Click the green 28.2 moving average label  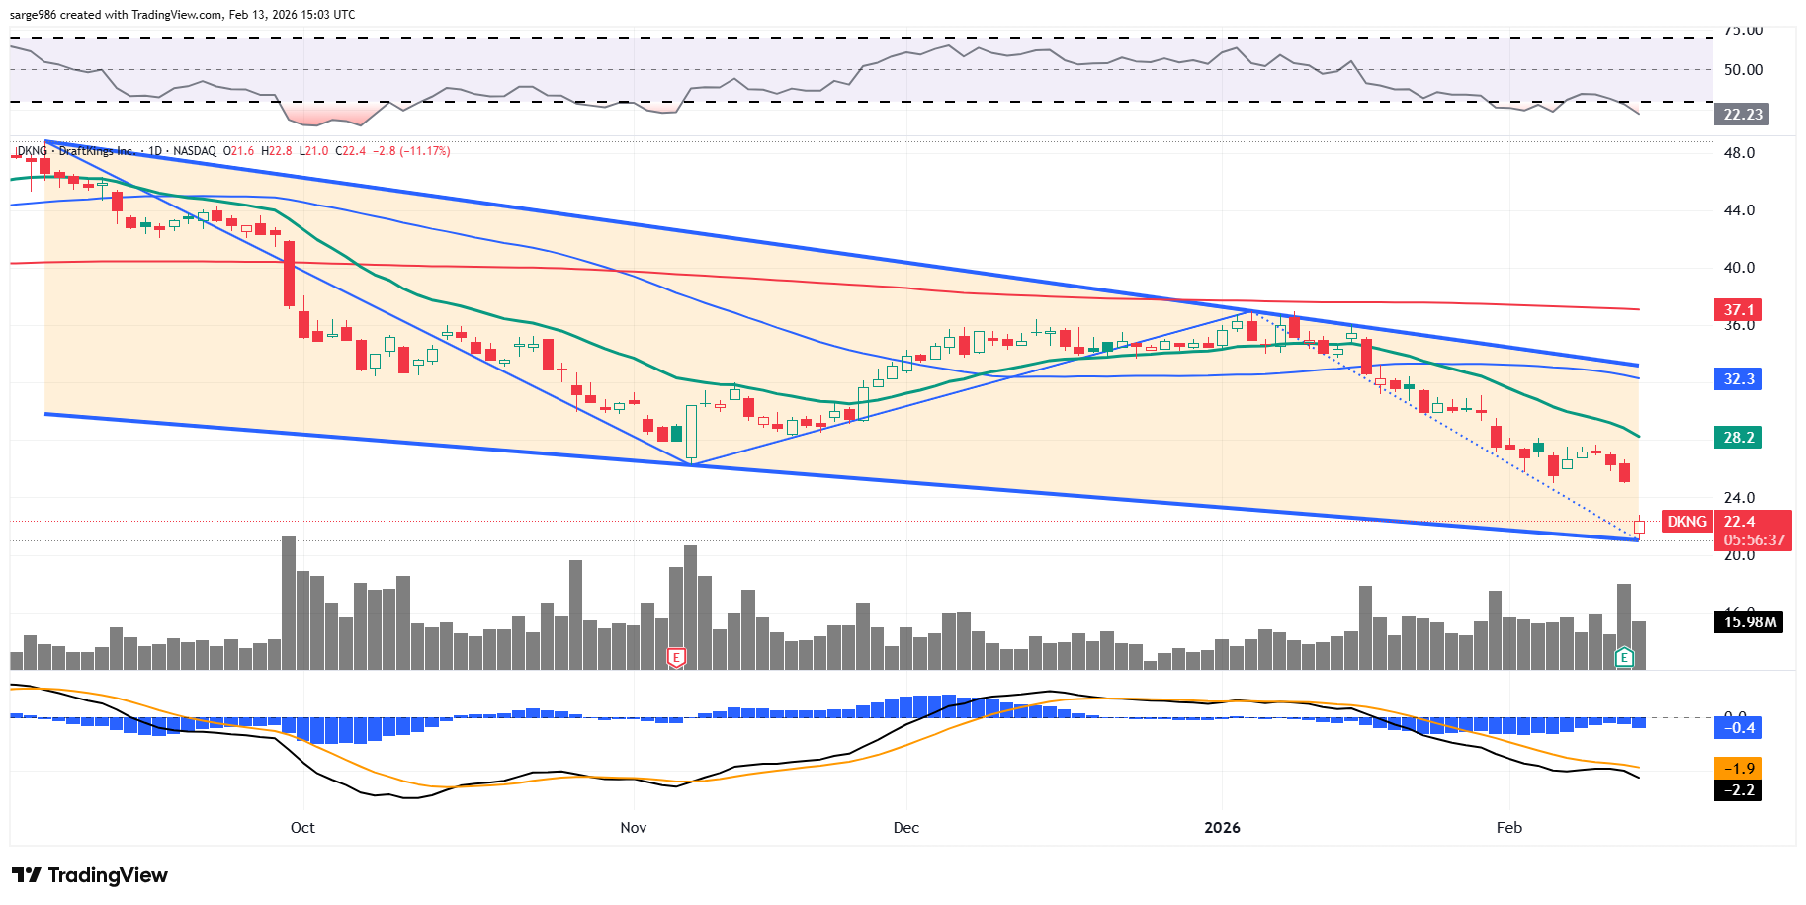point(1738,438)
